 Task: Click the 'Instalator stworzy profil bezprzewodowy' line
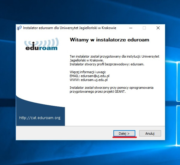click(x=107, y=64)
